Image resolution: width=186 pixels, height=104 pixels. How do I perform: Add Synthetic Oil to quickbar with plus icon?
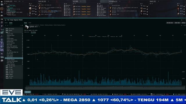(x=38, y=27)
